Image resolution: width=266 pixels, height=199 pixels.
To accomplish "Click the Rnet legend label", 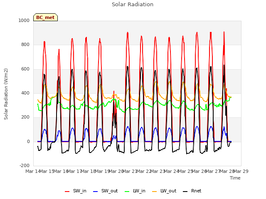I will point(196,191).
